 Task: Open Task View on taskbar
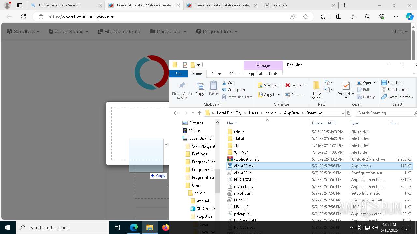pos(117,227)
